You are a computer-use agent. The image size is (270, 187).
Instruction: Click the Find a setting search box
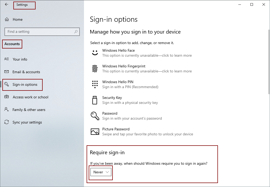coord(42,31)
